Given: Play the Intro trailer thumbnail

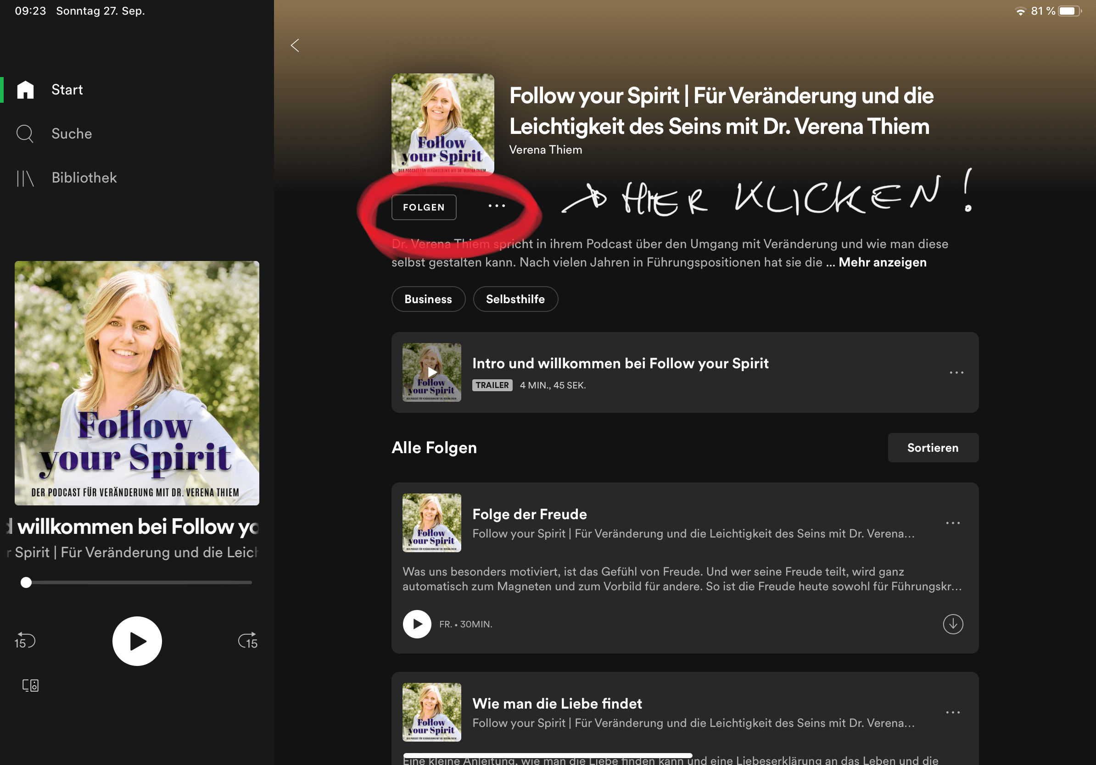Looking at the screenshot, I should [431, 372].
